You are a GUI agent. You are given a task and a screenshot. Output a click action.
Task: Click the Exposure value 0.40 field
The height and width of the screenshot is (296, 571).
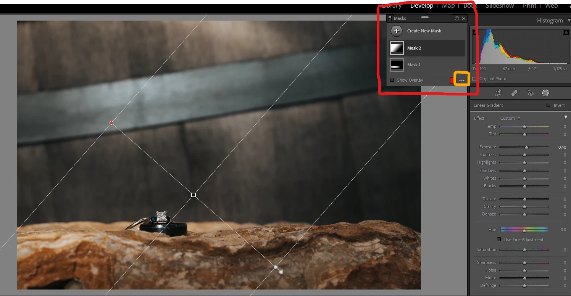pos(562,147)
